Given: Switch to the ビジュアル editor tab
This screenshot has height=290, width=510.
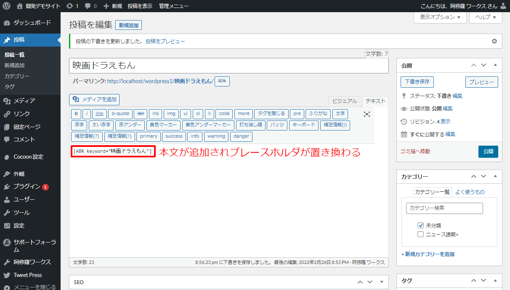Looking at the screenshot, I should 345,101.
